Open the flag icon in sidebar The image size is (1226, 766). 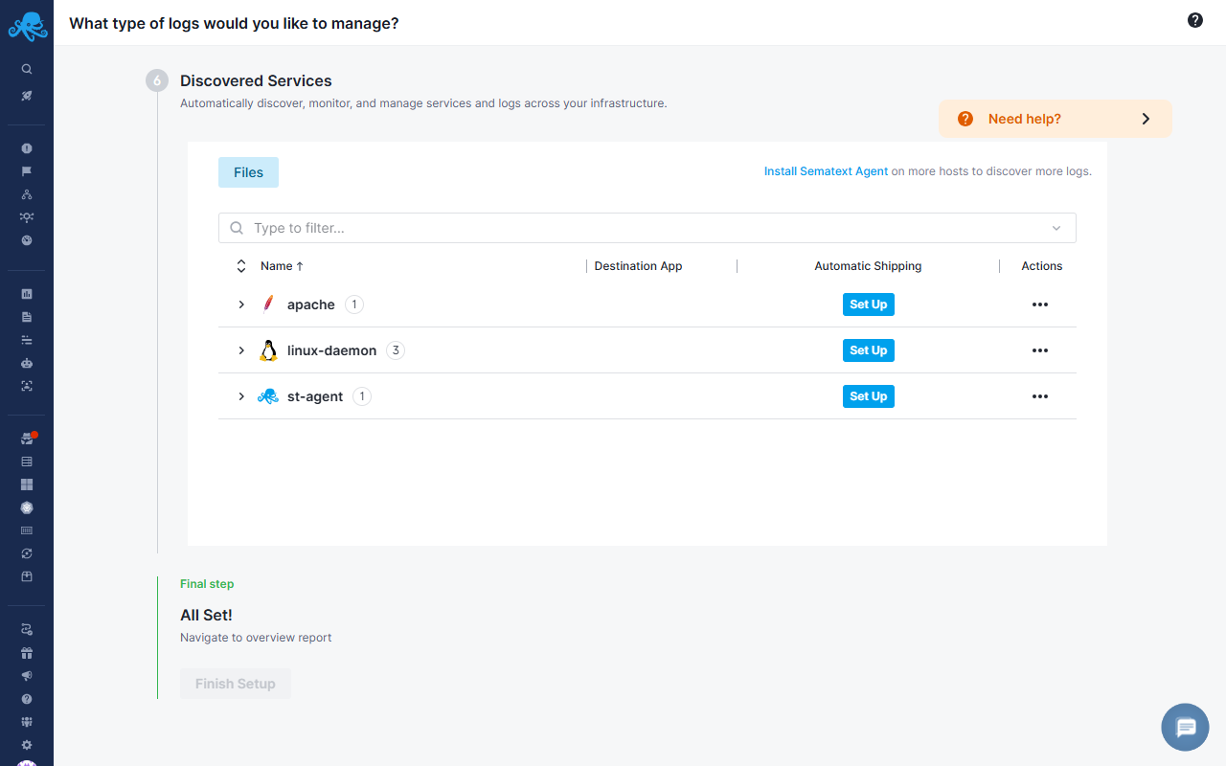click(x=27, y=171)
